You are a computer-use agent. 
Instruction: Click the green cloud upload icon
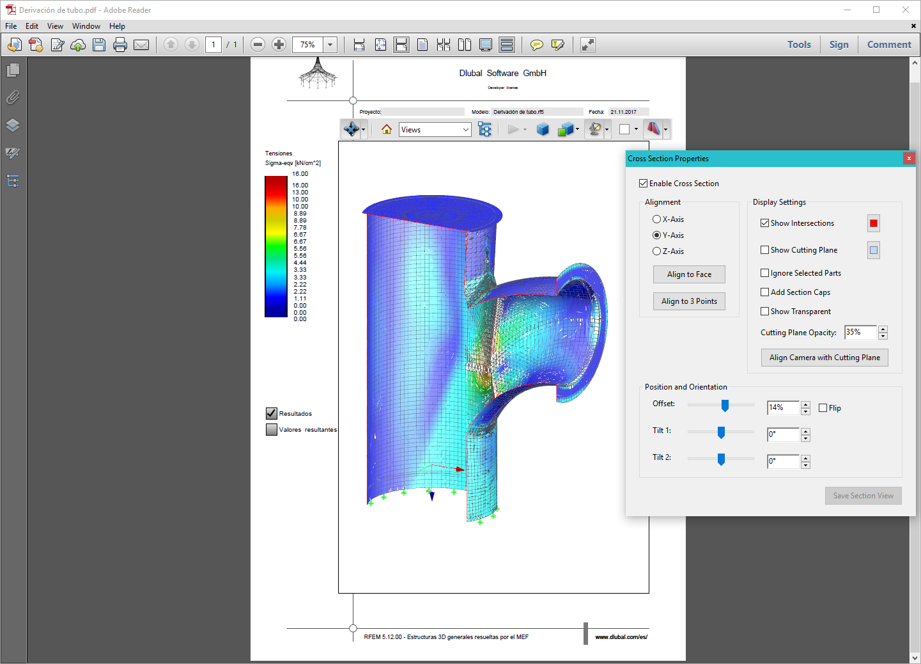(78, 45)
